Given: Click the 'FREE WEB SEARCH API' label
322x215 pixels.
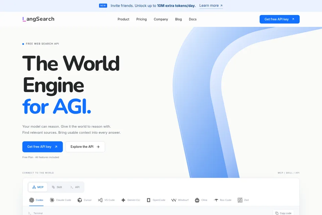Looking at the screenshot, I should pos(42,44).
